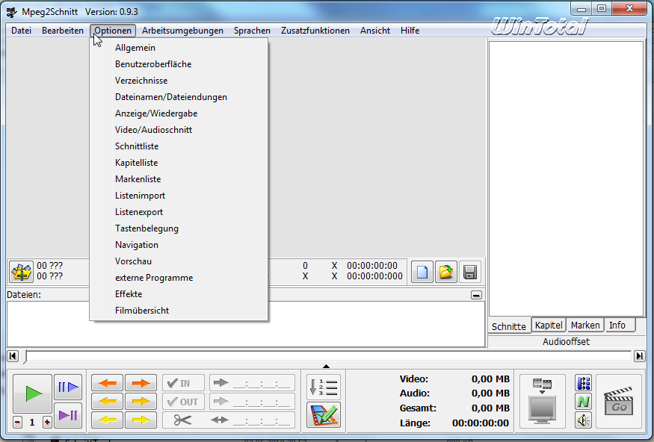Click the dark orange left arrow button
Screen dimensions: 654x442
[x=107, y=383]
